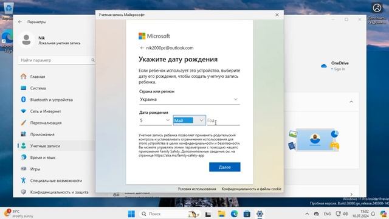Click the family accounts illustration in Settings
389x219 pixels.
(x=314, y=140)
